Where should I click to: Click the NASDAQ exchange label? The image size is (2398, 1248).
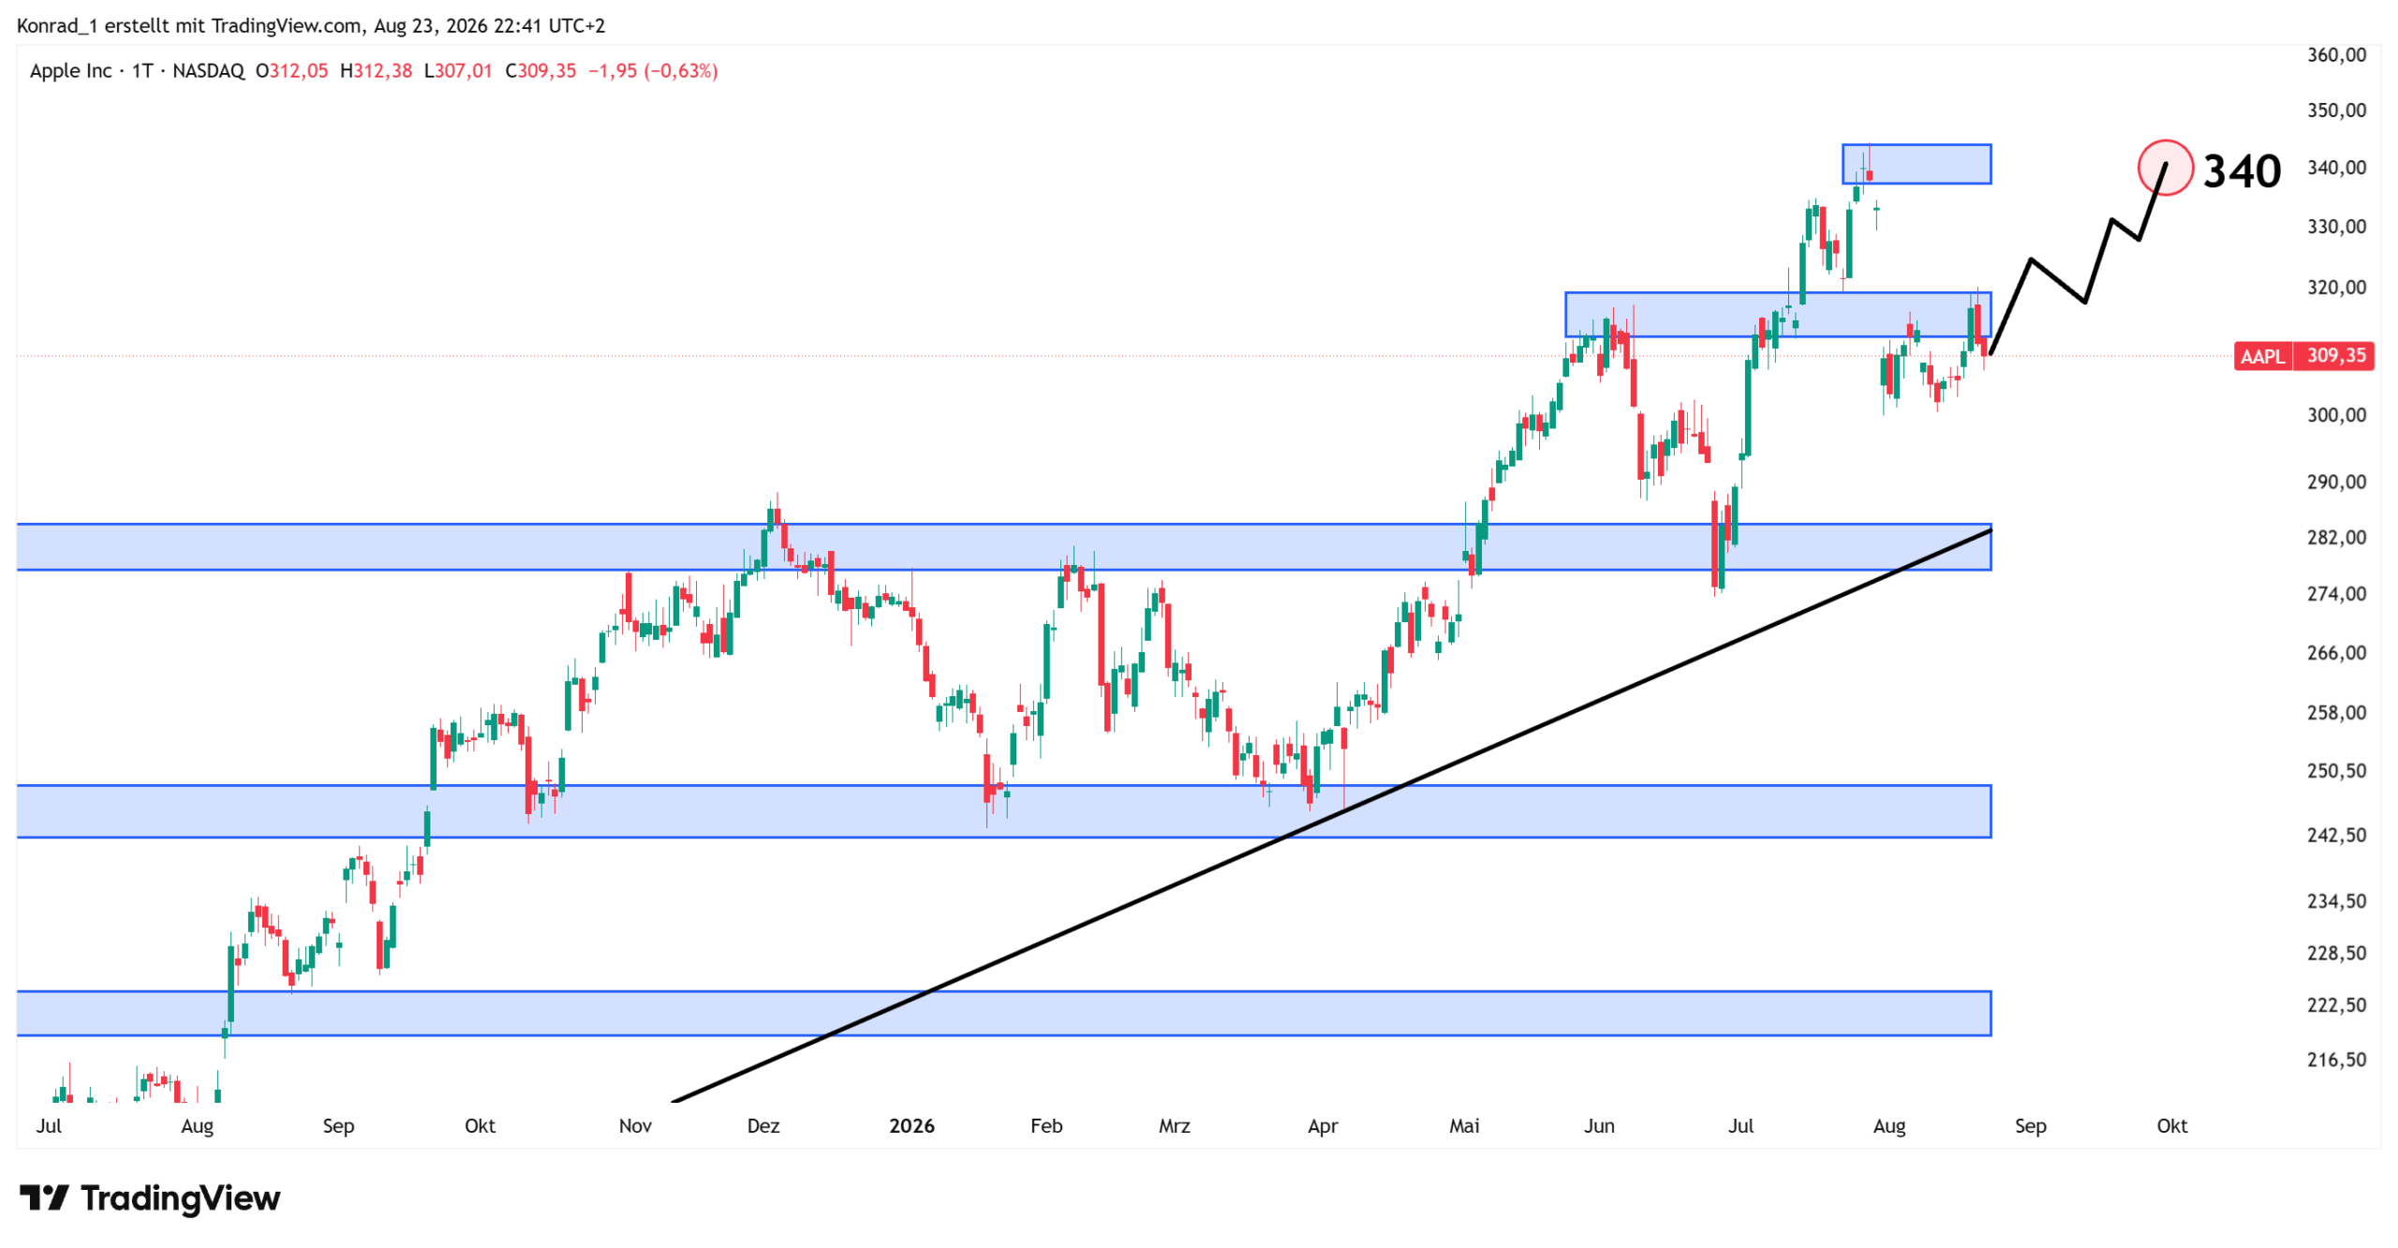coord(208,71)
